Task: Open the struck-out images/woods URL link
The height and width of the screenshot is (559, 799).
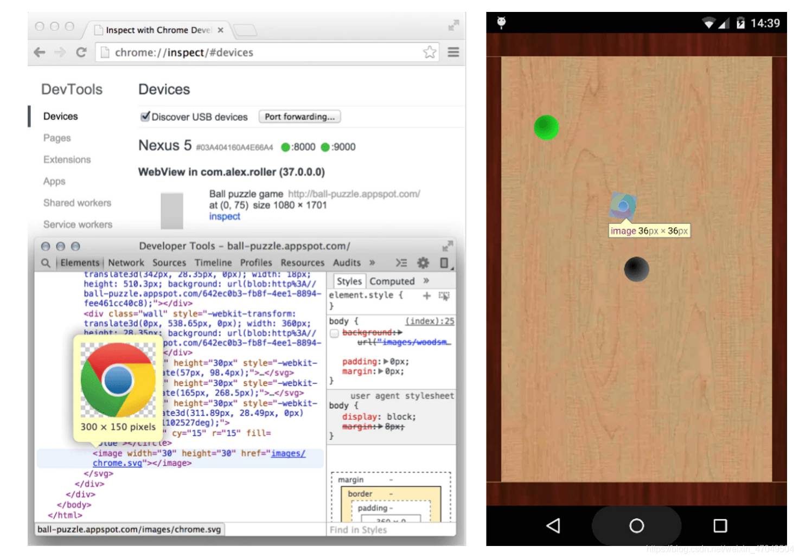Action: (404, 342)
